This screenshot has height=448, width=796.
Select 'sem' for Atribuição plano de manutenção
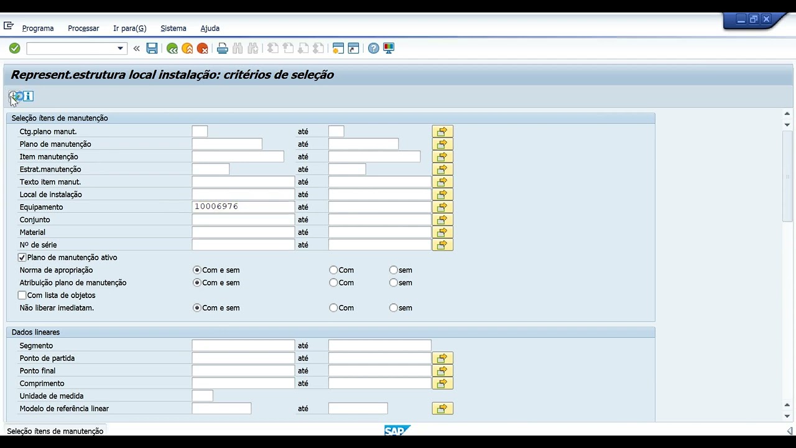pos(393,282)
